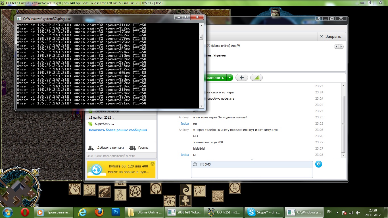Open the Skype call quality signal button
388x218 pixels.
click(256, 77)
